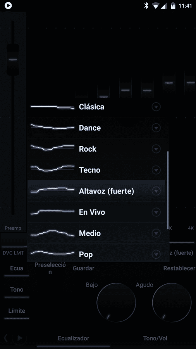Expand options for the Rock preset
Viewport: 196px width, 349px height.
156,149
